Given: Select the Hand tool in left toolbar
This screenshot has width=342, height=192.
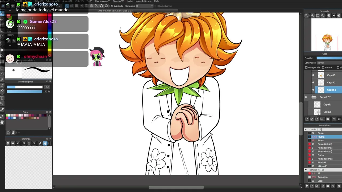Looking at the screenshot, I should [x=2, y=122].
